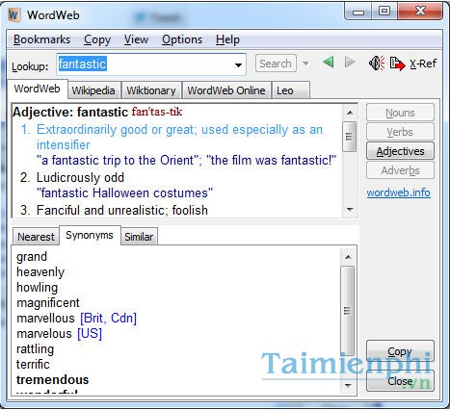Select sense 1 'Extraordinarily good or great'

click(179, 138)
